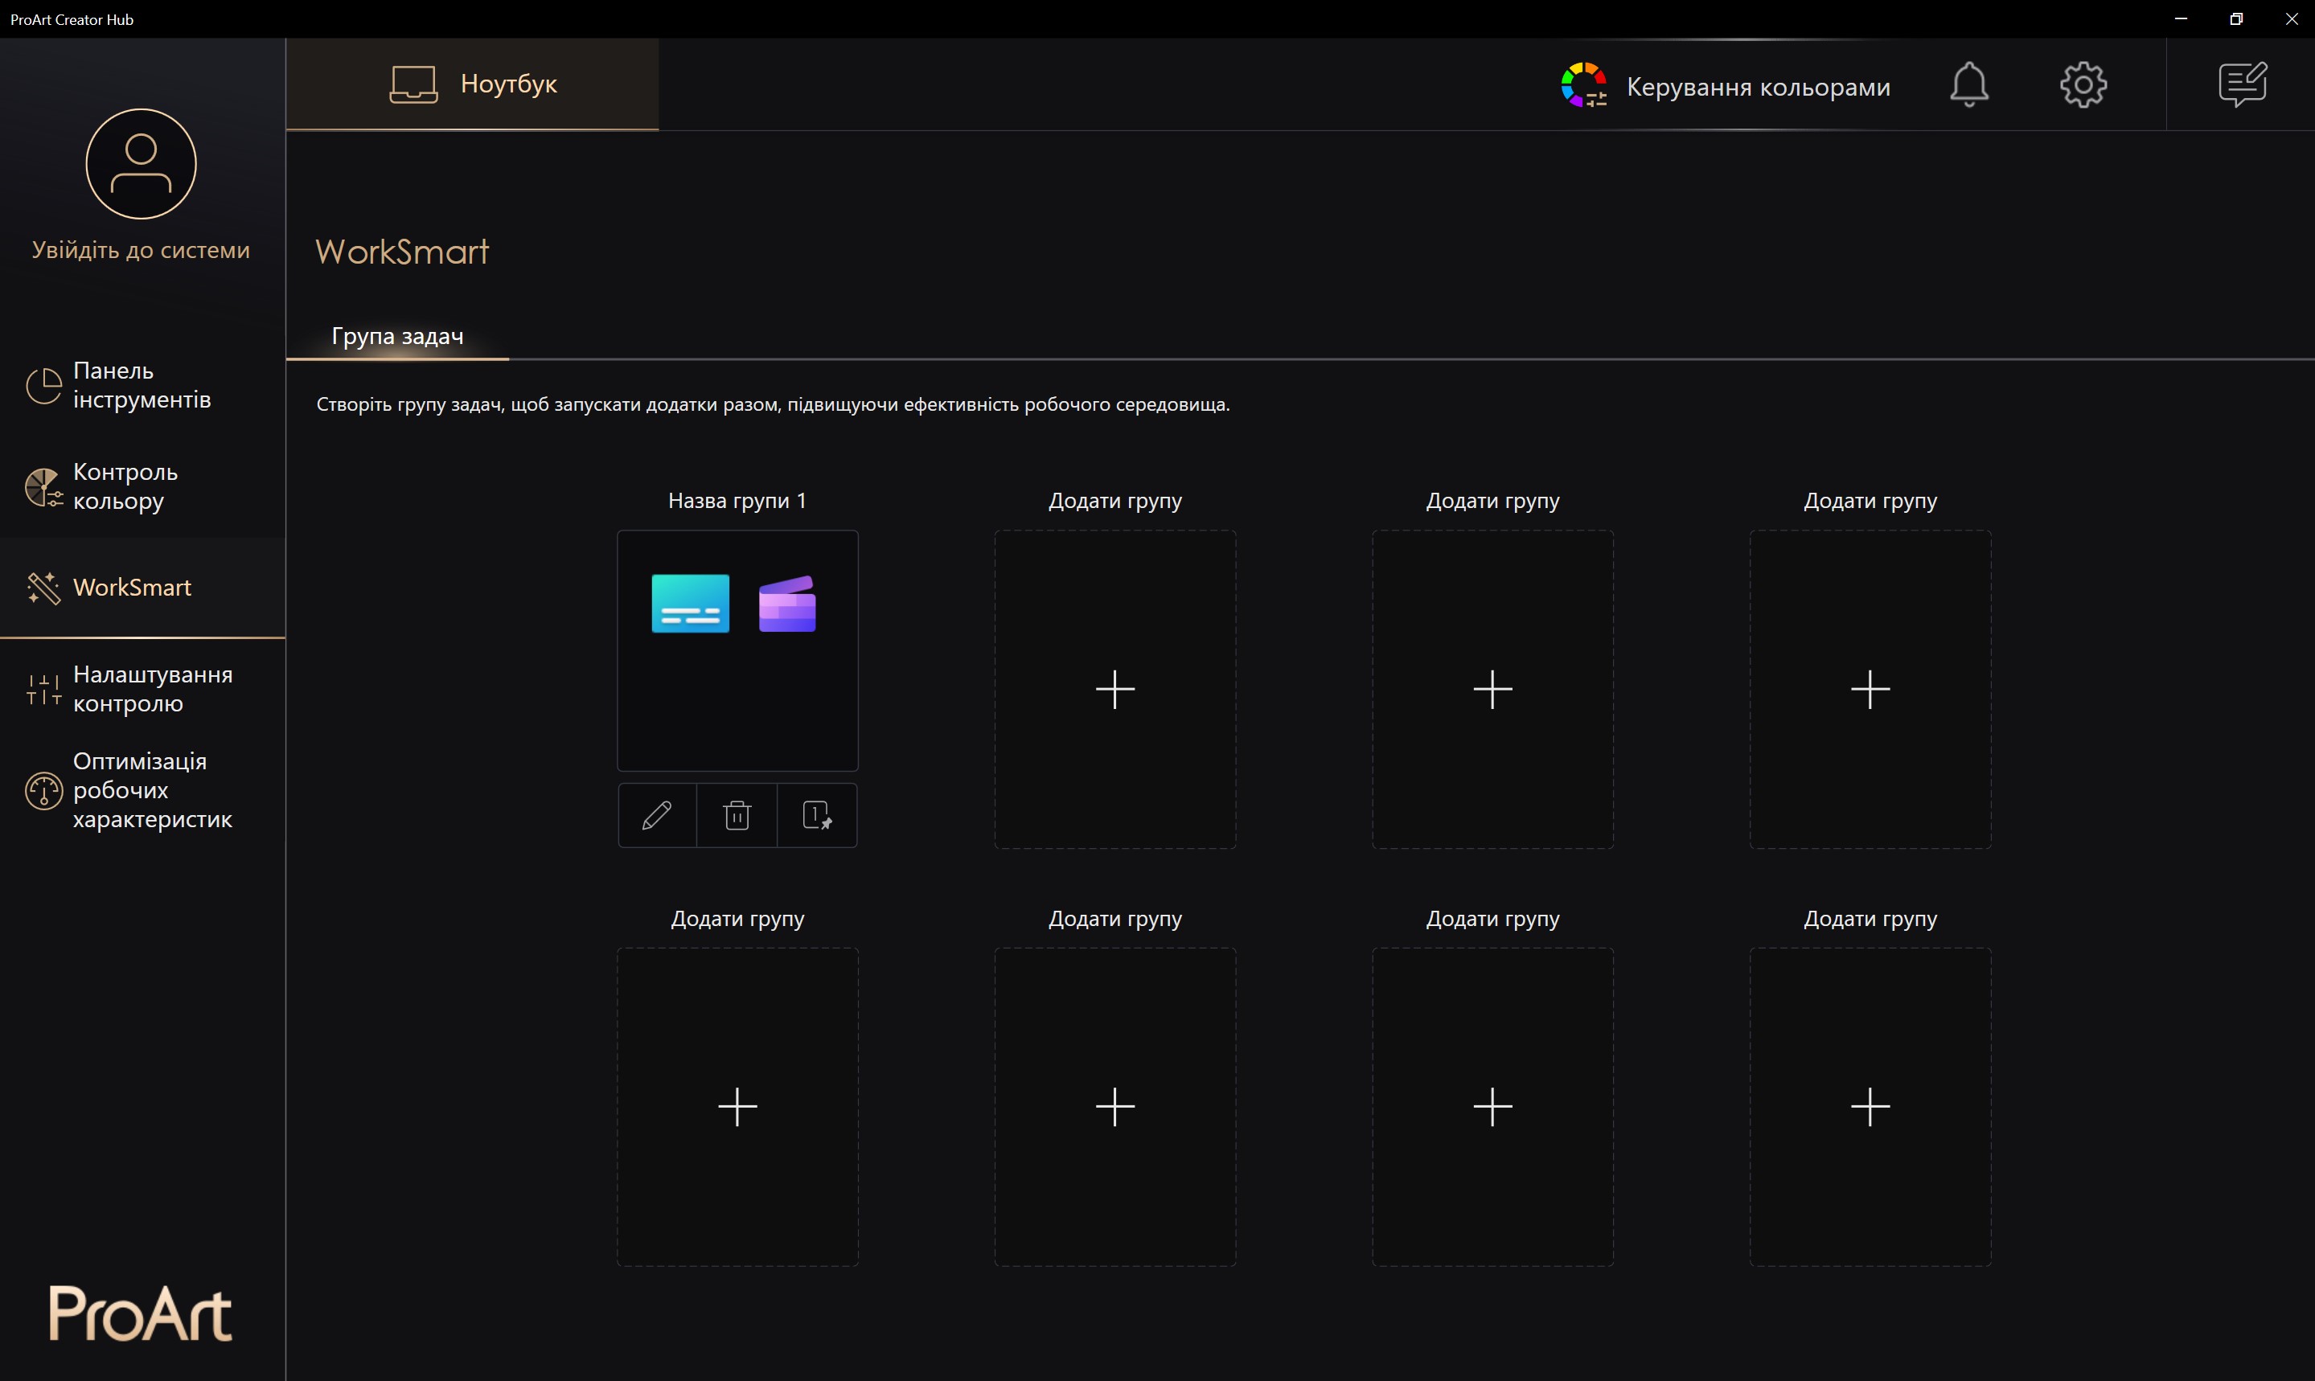Click the feedback note icon at top right
Screen dimensions: 2315x1381
tap(2242, 86)
